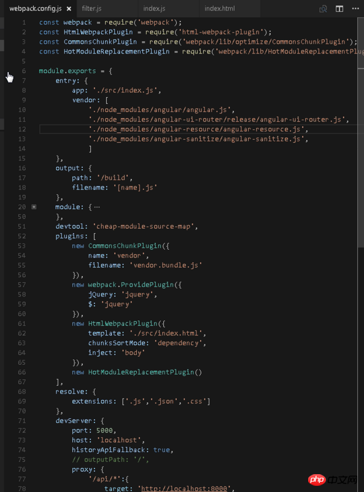Click name 'vendor' value on line 54
This screenshot has width=364, height=492.
pos(129,255)
